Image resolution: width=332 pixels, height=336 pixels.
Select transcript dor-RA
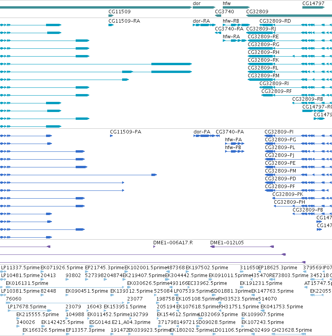coord(201,21)
